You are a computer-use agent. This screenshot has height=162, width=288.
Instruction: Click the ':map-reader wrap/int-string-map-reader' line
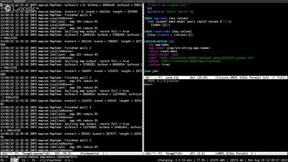coord(179,48)
